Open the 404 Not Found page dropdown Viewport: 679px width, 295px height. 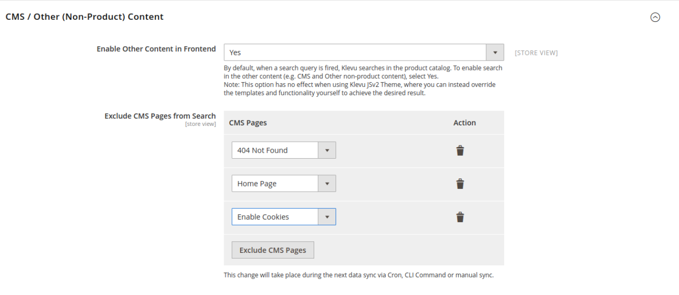click(x=275, y=151)
